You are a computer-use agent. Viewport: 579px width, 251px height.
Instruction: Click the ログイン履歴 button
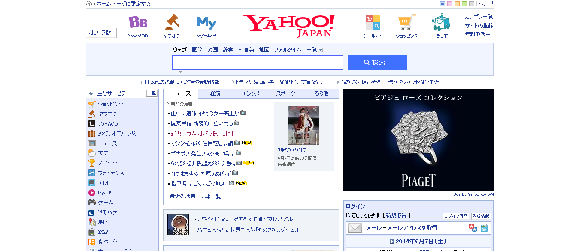(456, 216)
